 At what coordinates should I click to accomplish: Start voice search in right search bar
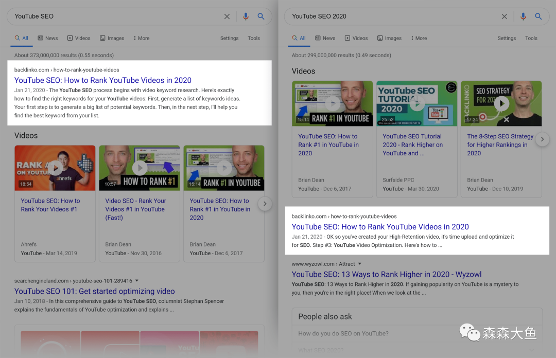pos(523,16)
